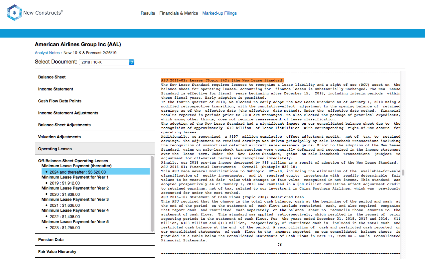The width and height of the screenshot is (425, 259).
Task: Click the New Constructs hexagon logo
Action: click(x=14, y=13)
